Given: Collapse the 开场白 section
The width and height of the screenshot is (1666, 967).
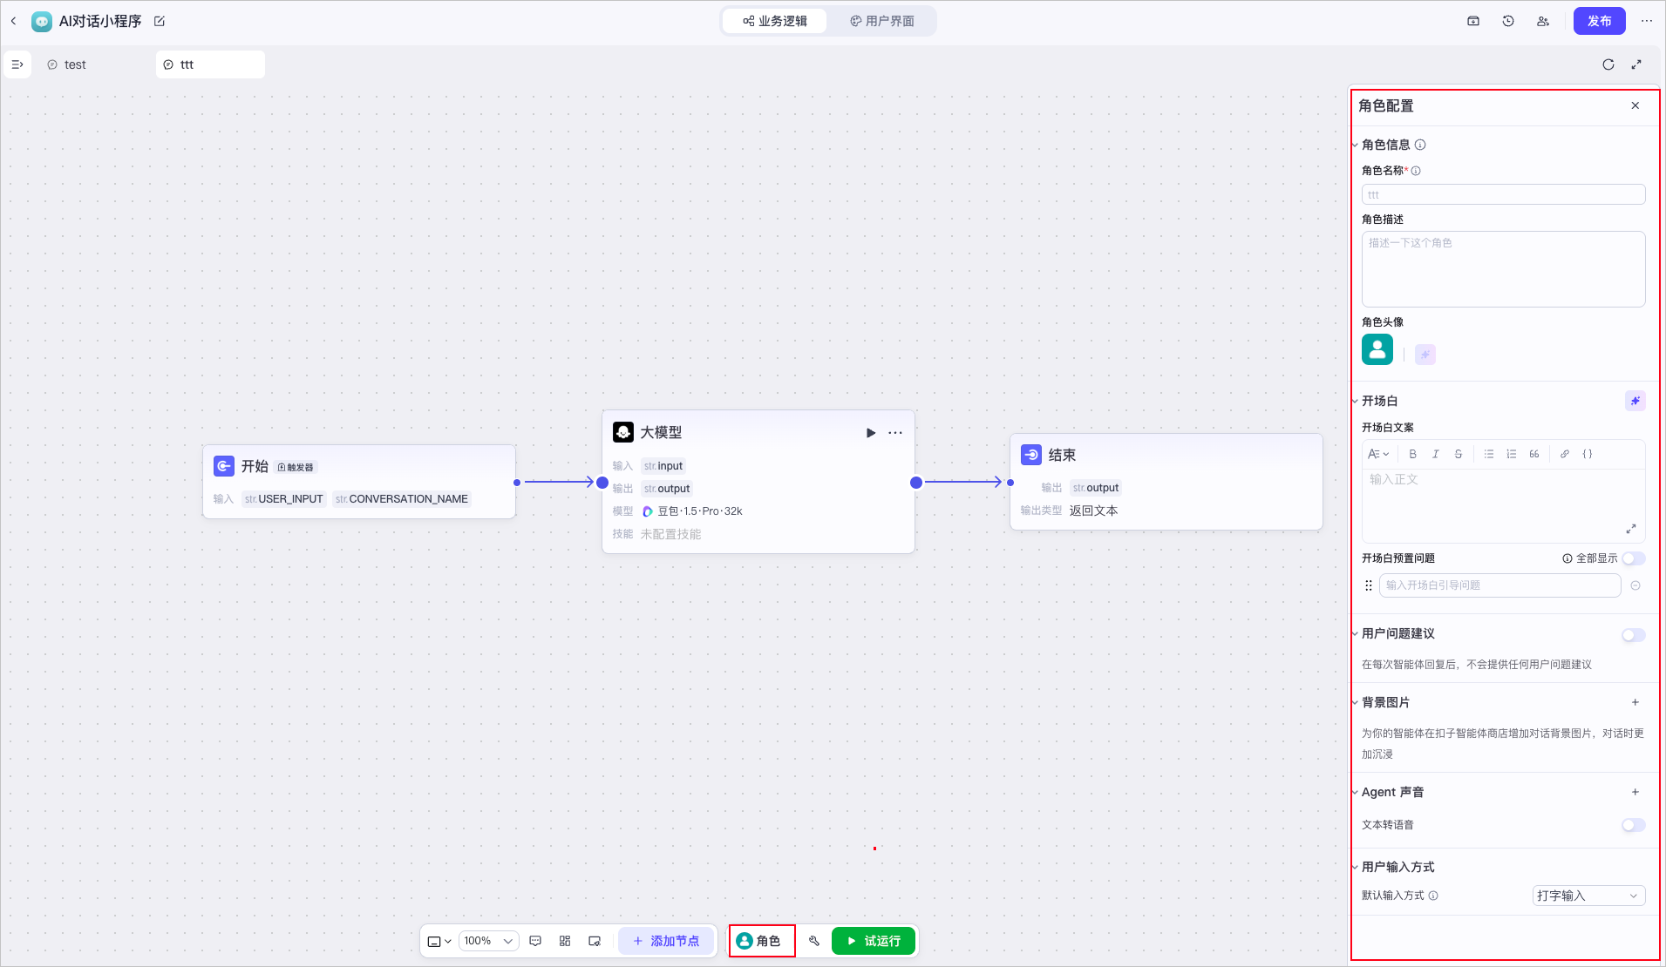Looking at the screenshot, I should pyautogui.click(x=1355, y=402).
